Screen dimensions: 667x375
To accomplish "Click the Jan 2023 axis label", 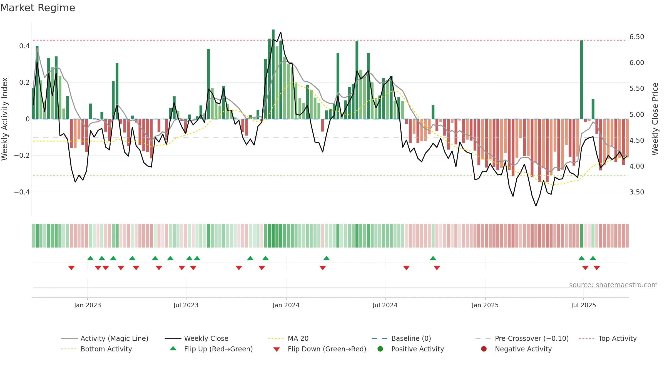I will 88,305.
